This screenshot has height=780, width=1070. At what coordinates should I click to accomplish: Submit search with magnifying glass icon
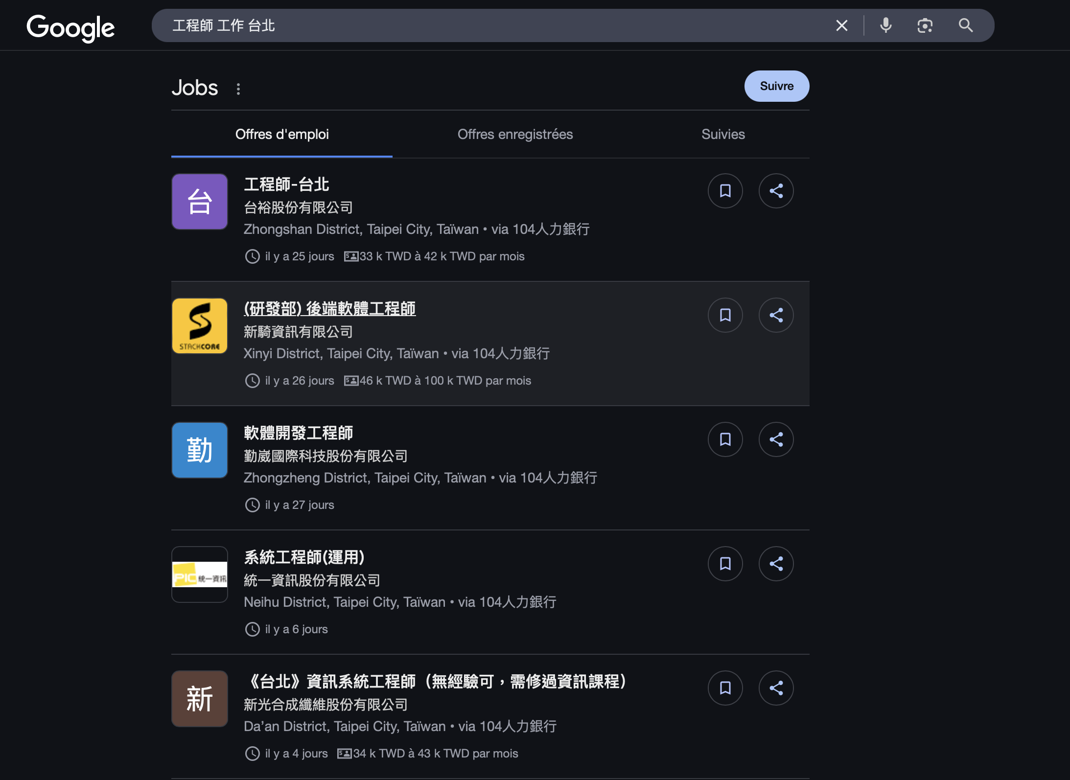coord(965,25)
